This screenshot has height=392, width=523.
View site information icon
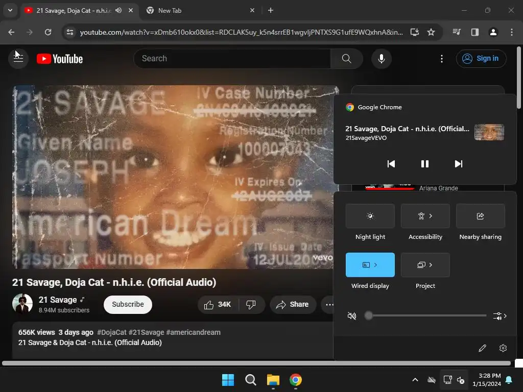point(70,32)
